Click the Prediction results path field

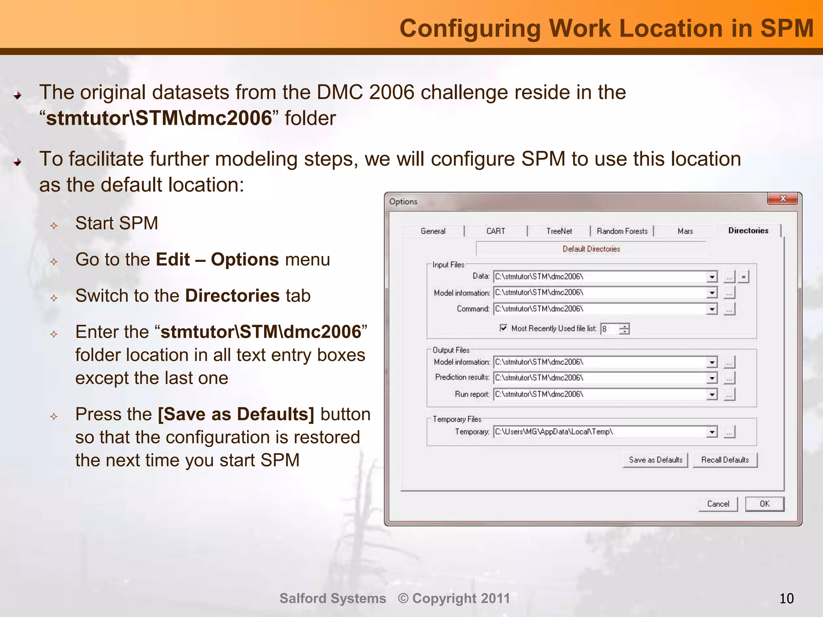[600, 378]
